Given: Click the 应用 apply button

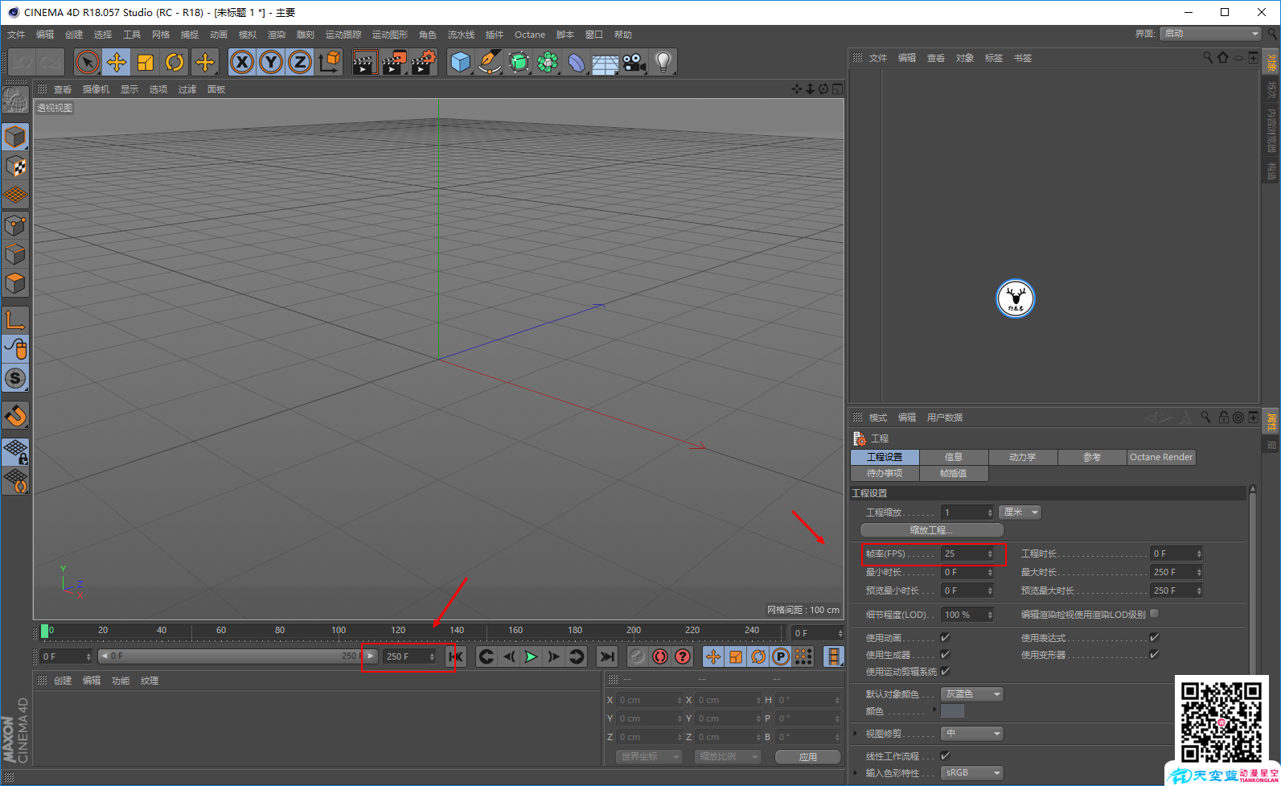Looking at the screenshot, I should 808,757.
